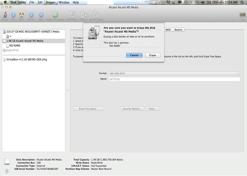Select SuperDrive in the sidebar
247x176 pixels.
(34, 50)
